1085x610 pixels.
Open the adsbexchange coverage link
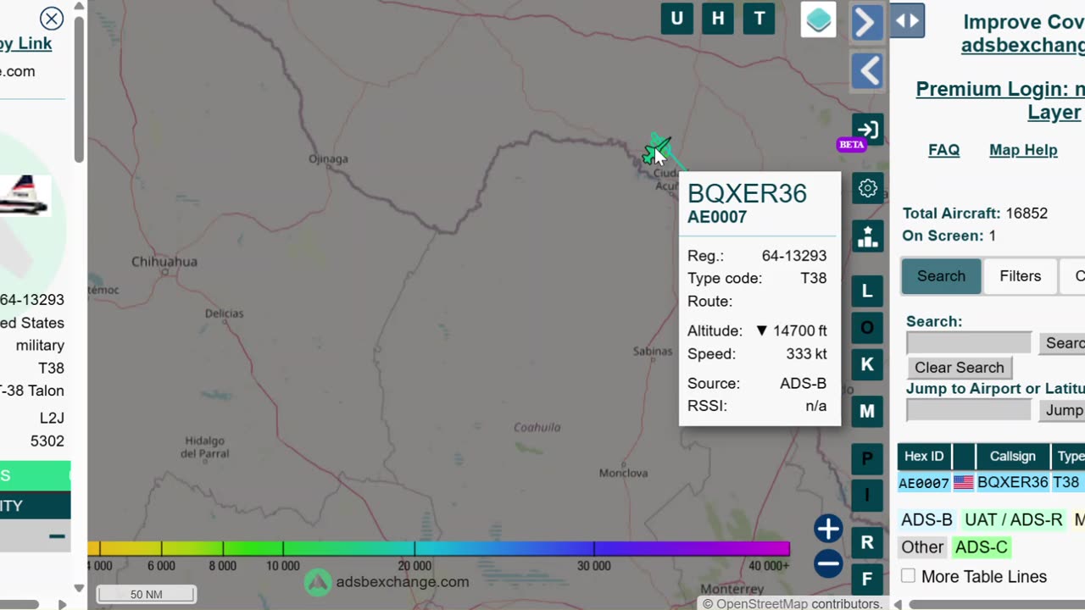coord(1023,45)
